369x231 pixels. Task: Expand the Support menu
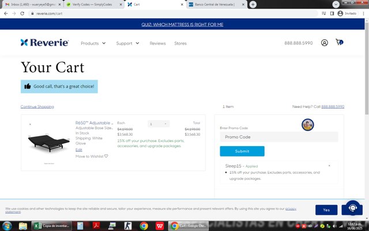(x=127, y=43)
